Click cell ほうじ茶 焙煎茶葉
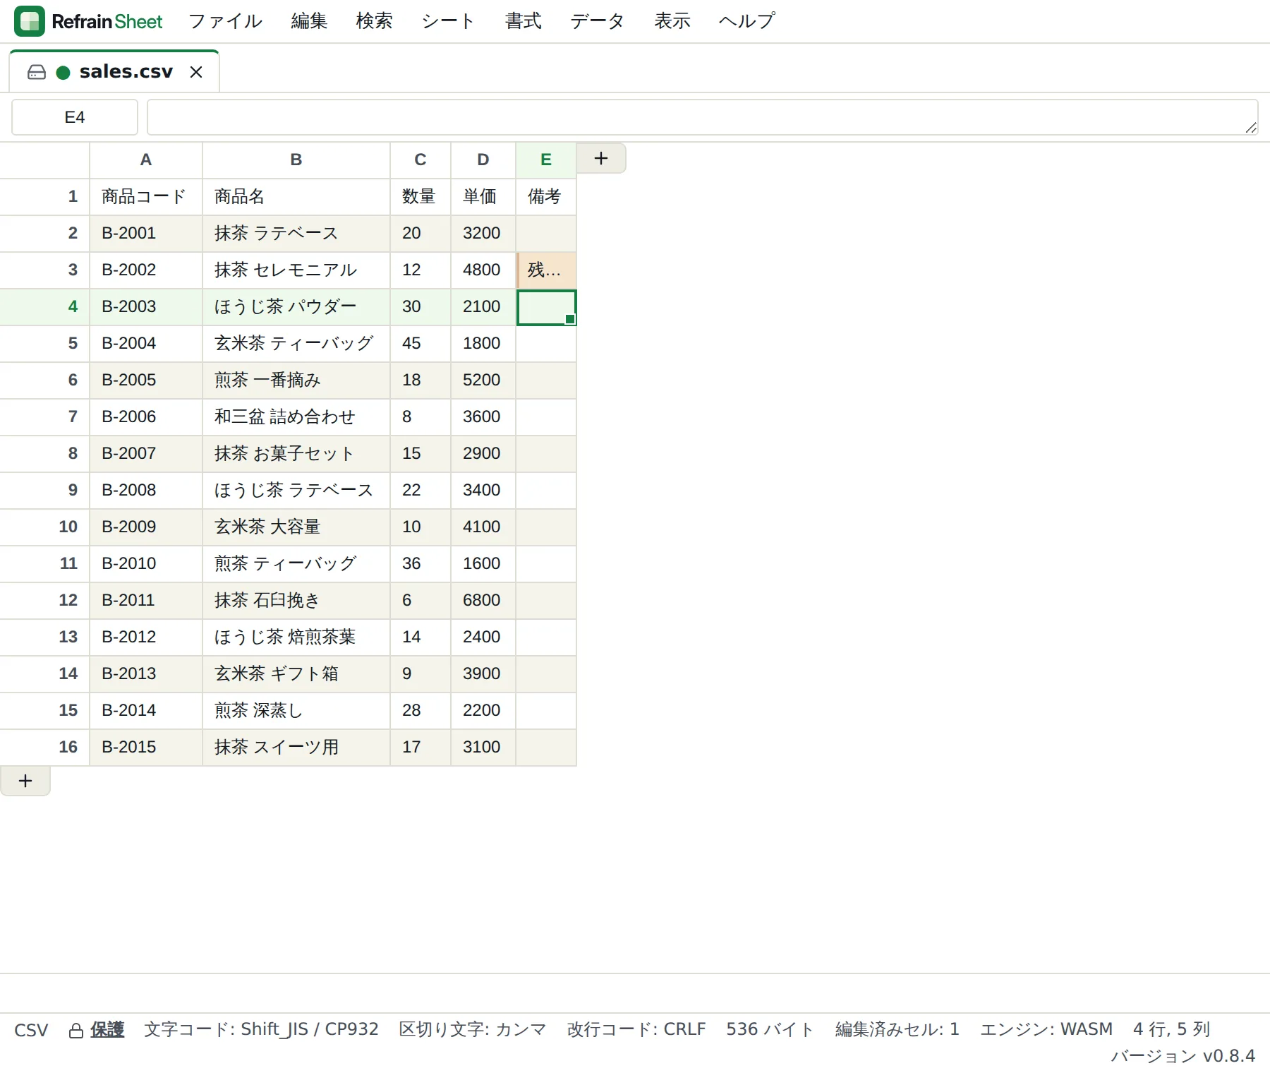1270x1073 pixels. point(296,637)
